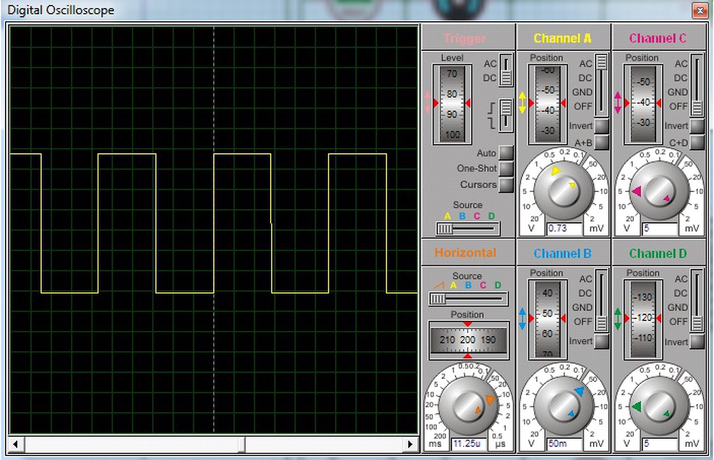Click the Horizontal Source selector slider
Image resolution: width=714 pixels, height=460 pixels.
click(469, 299)
